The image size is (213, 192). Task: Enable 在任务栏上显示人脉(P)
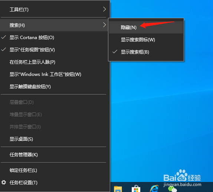coord(55,62)
